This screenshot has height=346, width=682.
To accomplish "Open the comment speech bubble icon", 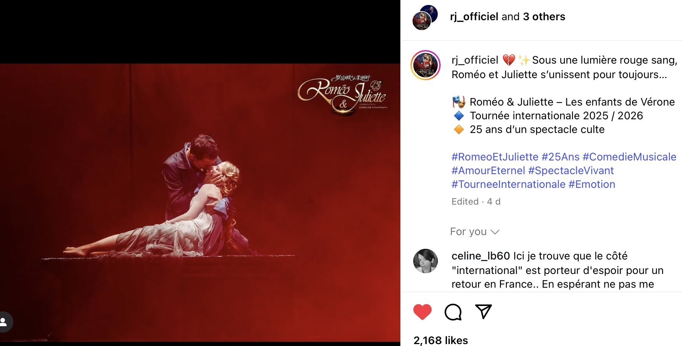I will 453,312.
